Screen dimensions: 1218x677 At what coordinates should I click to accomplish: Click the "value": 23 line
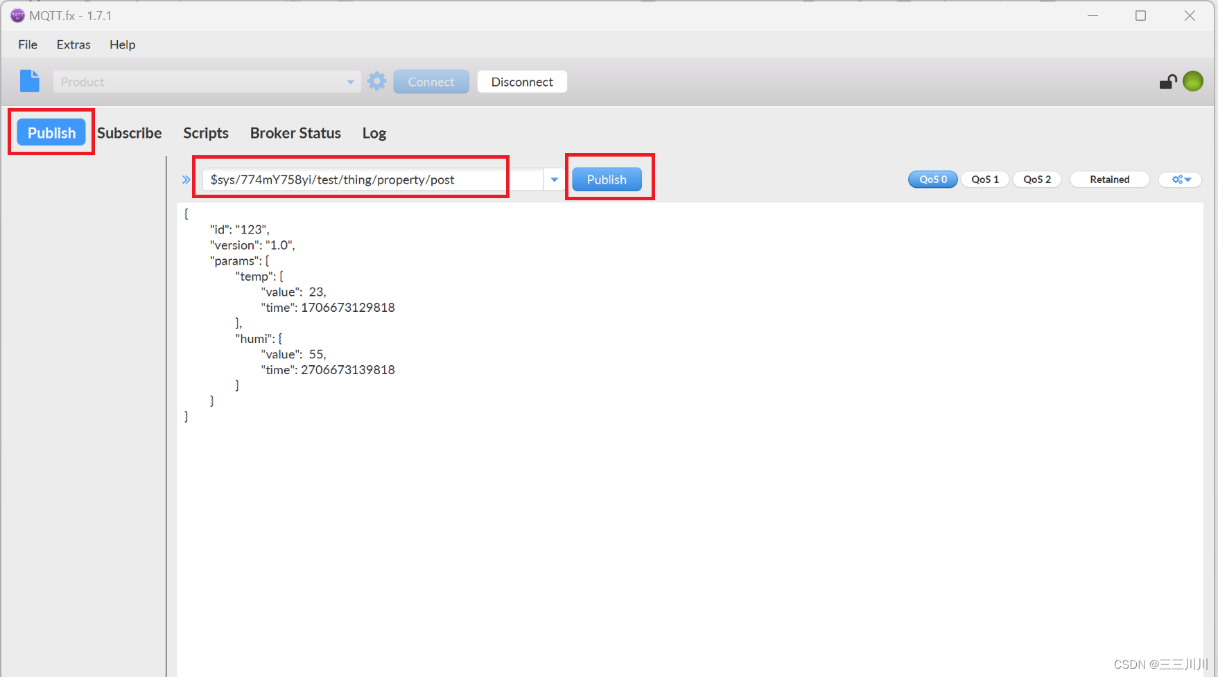coord(293,292)
